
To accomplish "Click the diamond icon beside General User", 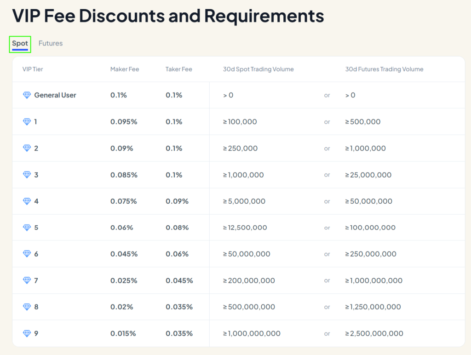I will [x=26, y=95].
